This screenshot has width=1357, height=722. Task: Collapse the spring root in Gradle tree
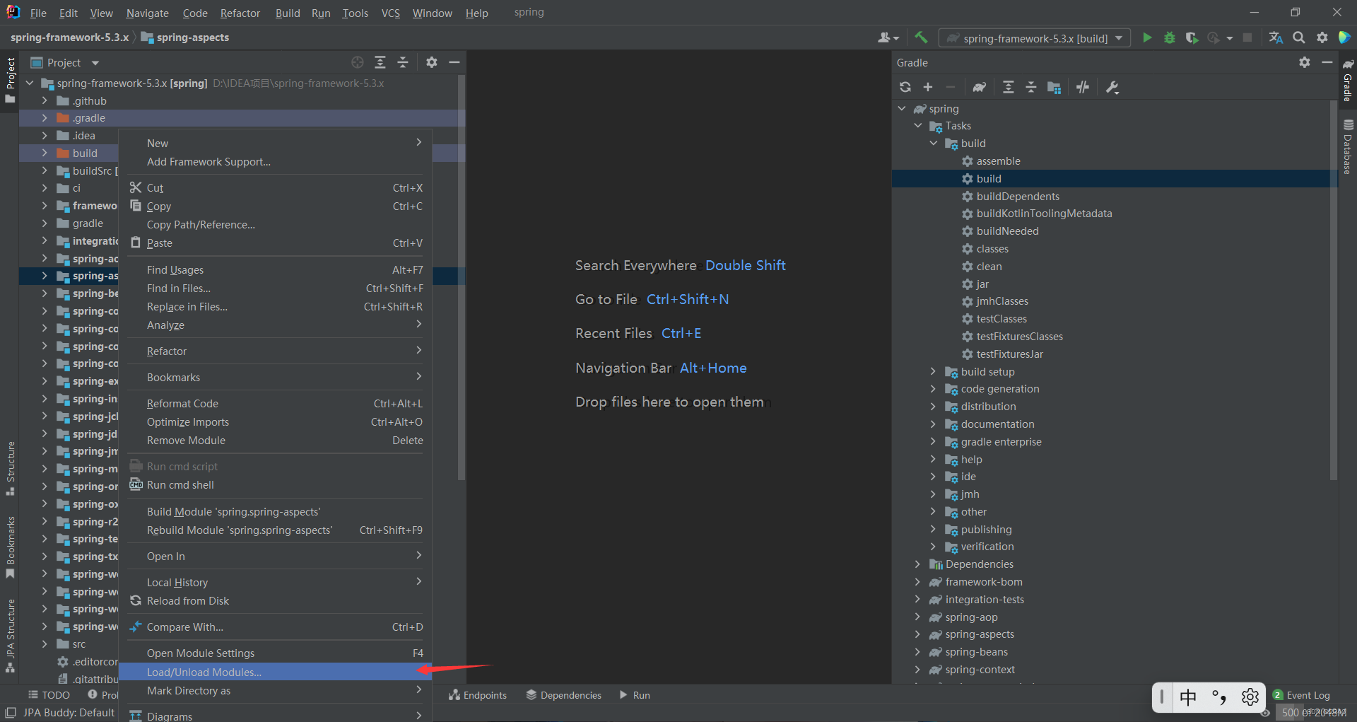[x=902, y=108]
